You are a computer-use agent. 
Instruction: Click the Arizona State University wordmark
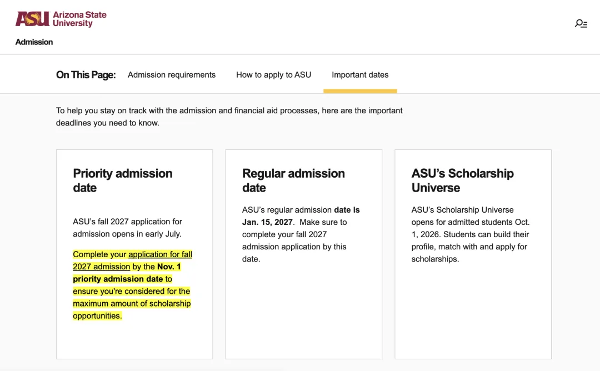click(x=79, y=19)
